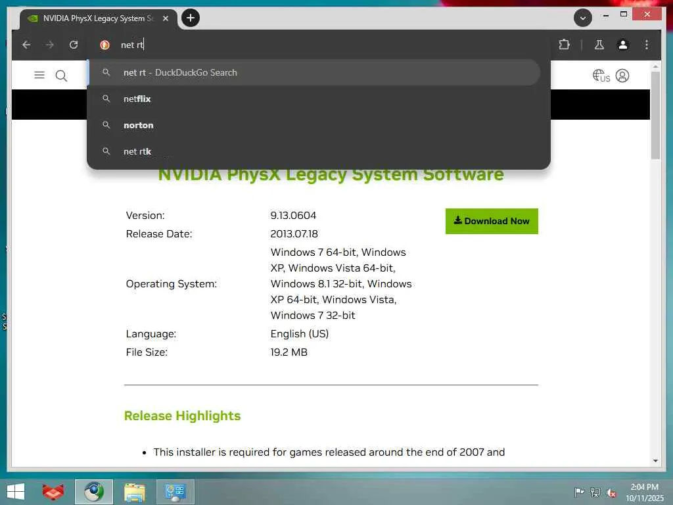
Task: Click the file size value 19.2 MB
Action: tap(289, 352)
